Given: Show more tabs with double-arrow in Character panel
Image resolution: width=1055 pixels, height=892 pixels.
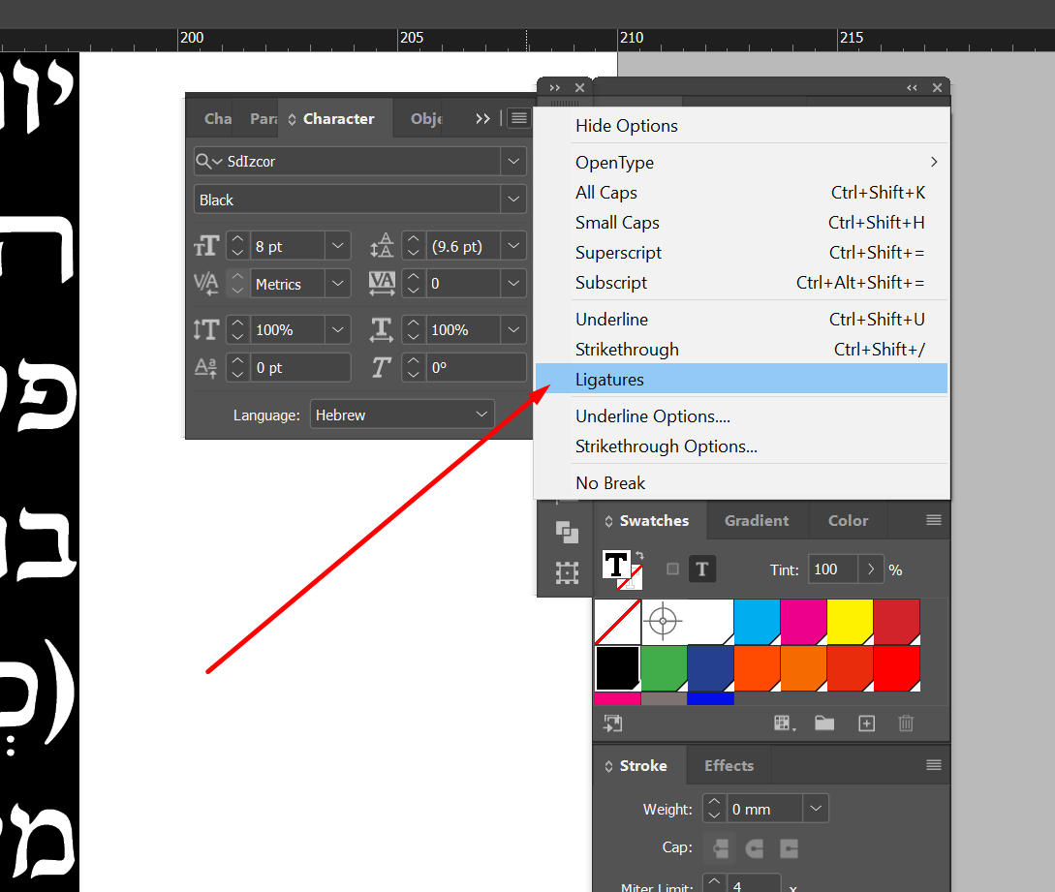Looking at the screenshot, I should [x=482, y=118].
